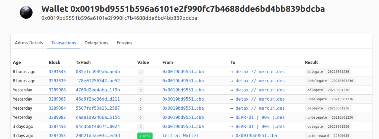Open transaction 46a8f2bc36dd…d211
Viewport: 379px width, 139px height.
98,99
